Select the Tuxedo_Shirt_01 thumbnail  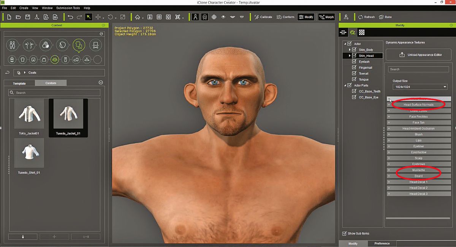coord(29,153)
